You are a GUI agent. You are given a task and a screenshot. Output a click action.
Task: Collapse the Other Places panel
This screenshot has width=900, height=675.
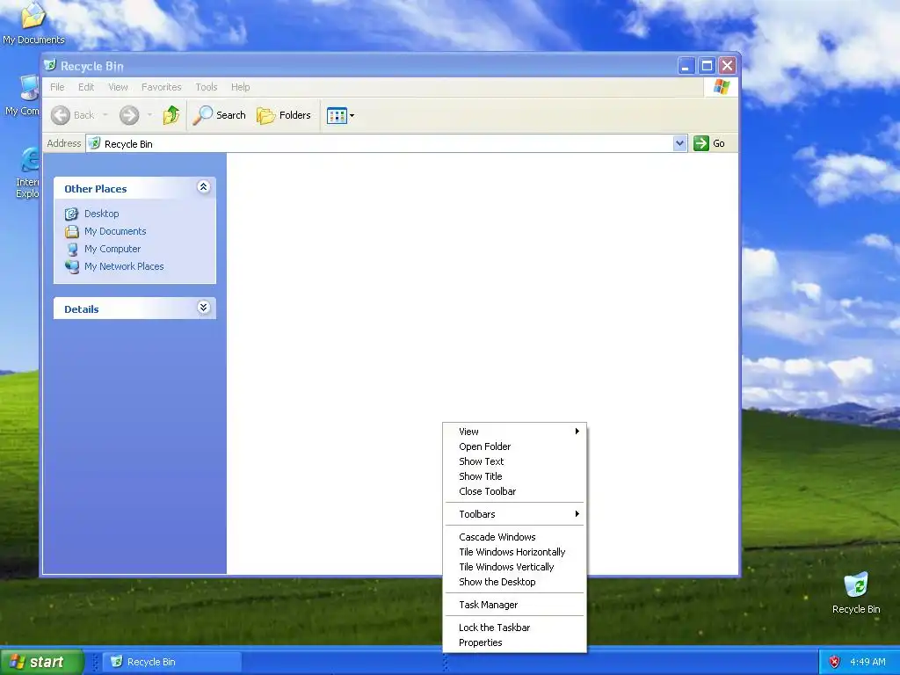(203, 187)
